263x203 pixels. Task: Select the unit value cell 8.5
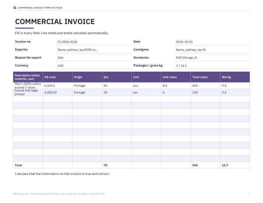176,86
